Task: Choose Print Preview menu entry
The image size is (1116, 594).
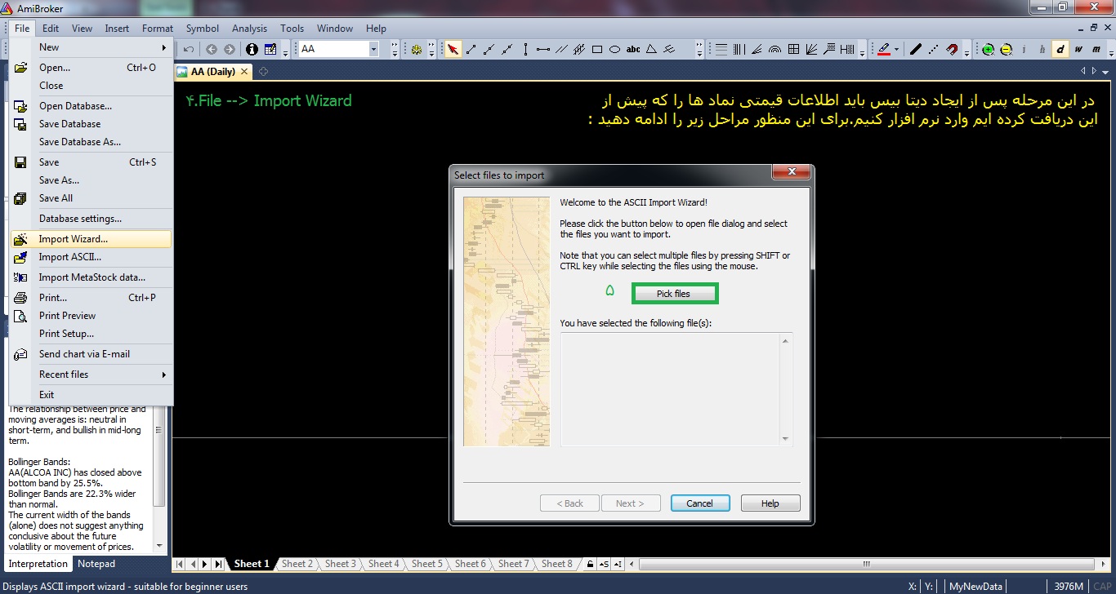Action: [x=90, y=316]
